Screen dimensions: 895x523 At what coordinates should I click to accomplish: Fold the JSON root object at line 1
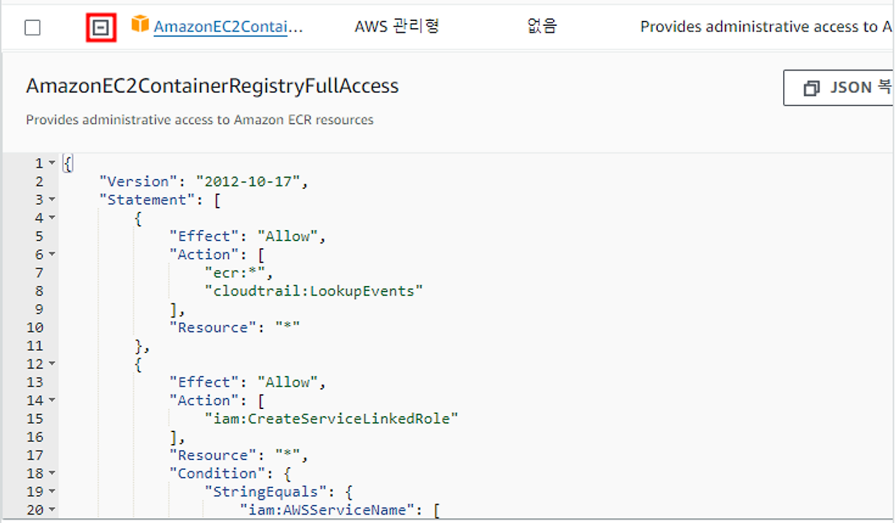pos(52,164)
